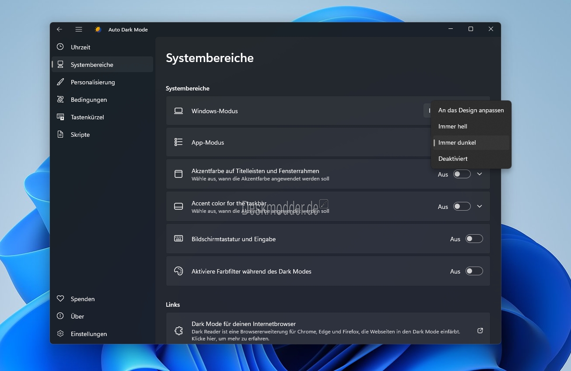Open the Über page

pos(102,316)
